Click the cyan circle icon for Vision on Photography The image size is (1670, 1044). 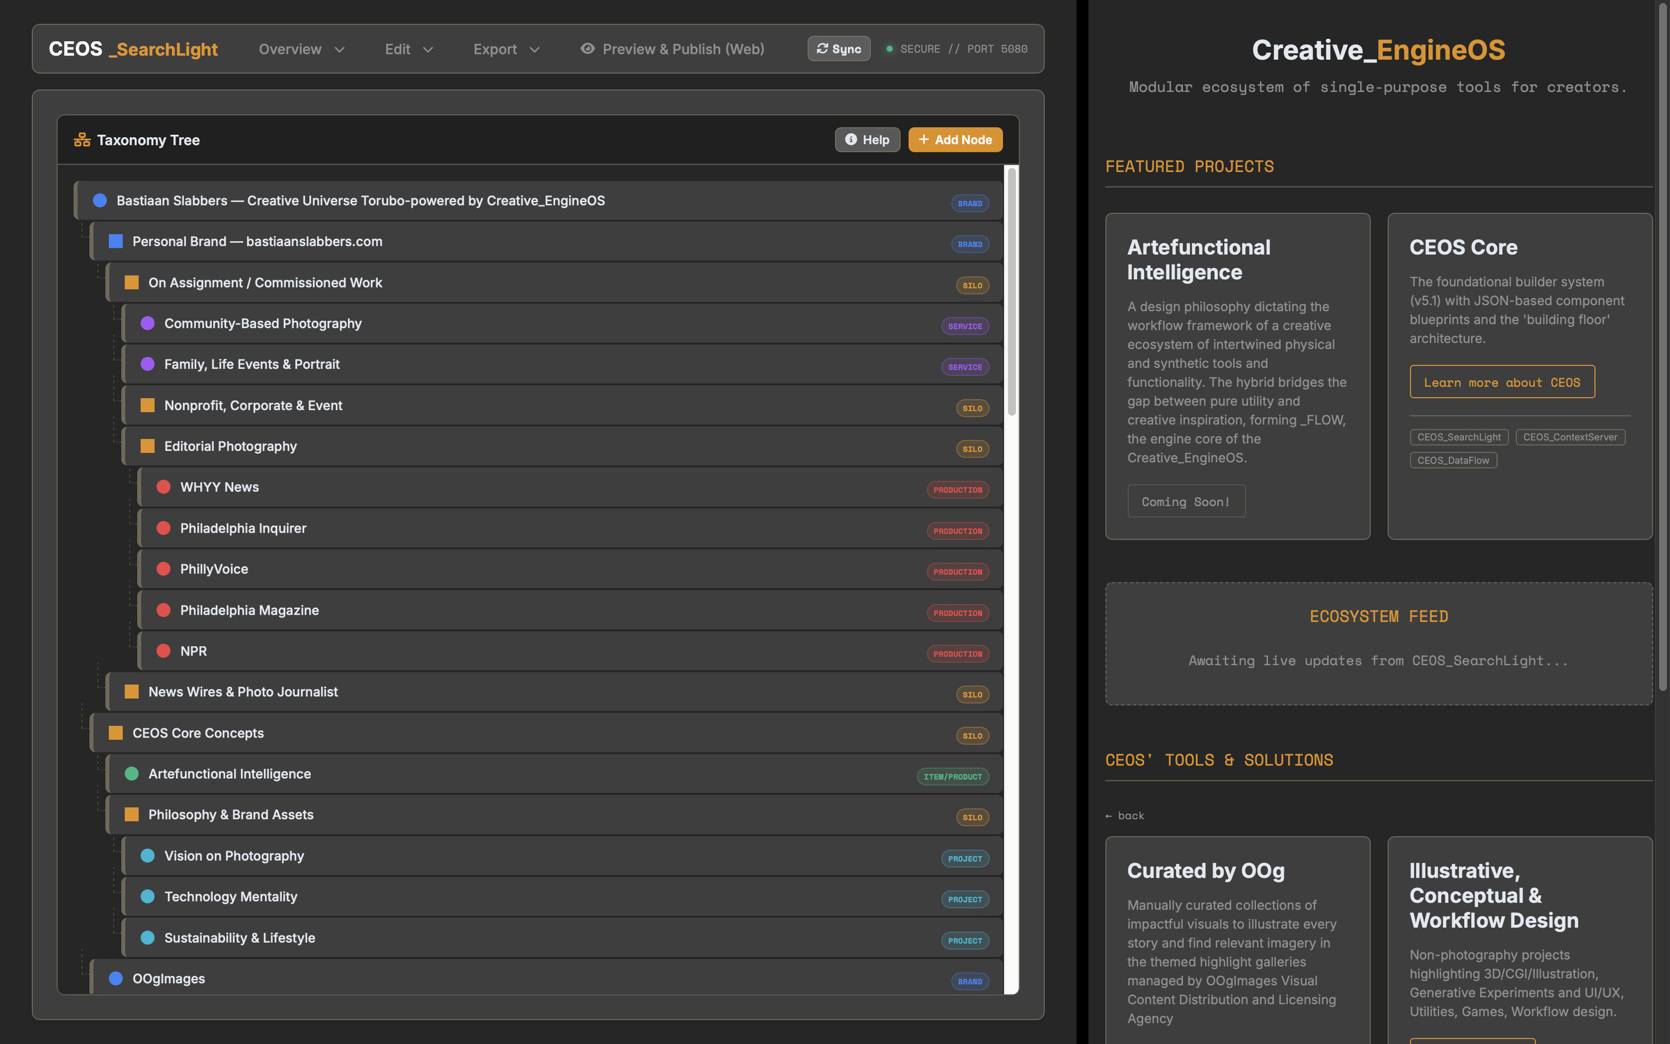148,855
